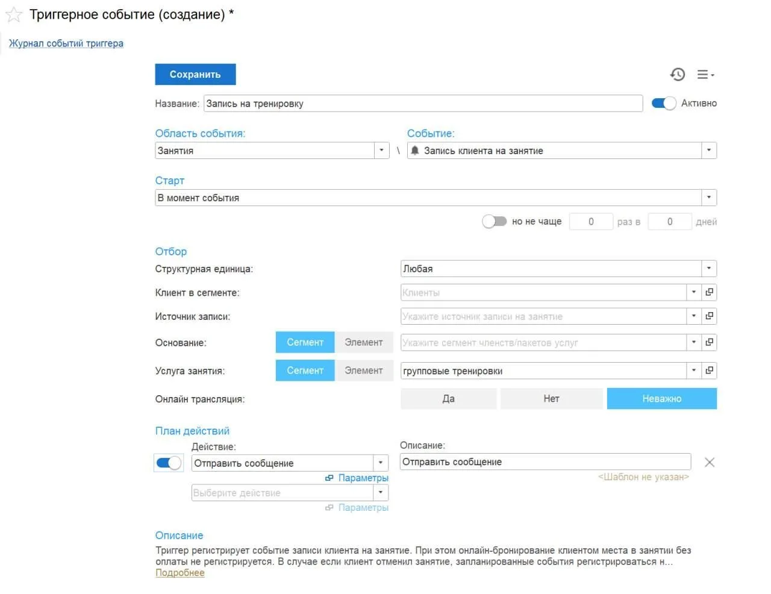Click the Сохранить button
The height and width of the screenshot is (594, 771).
tap(195, 74)
